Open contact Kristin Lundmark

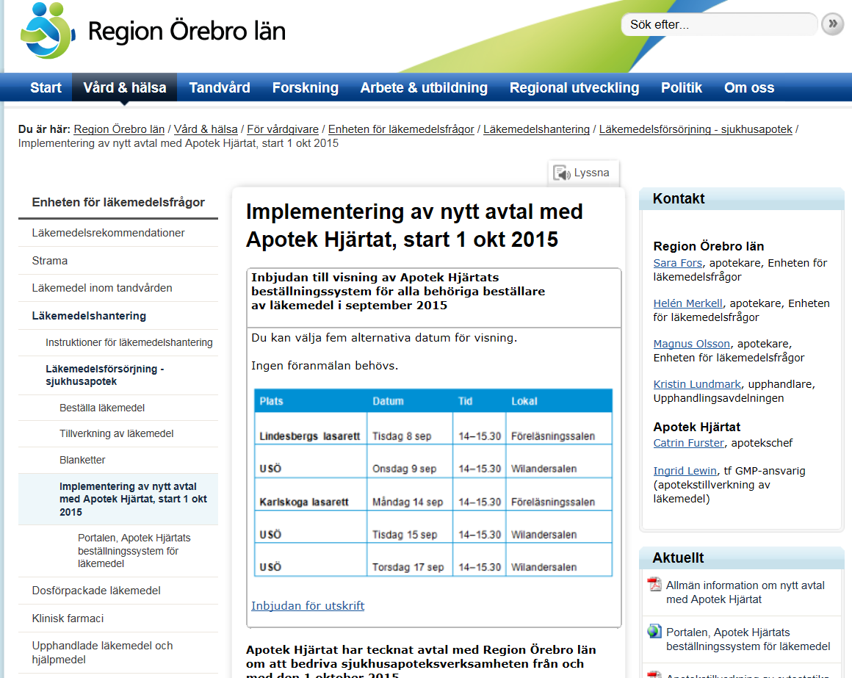(697, 384)
